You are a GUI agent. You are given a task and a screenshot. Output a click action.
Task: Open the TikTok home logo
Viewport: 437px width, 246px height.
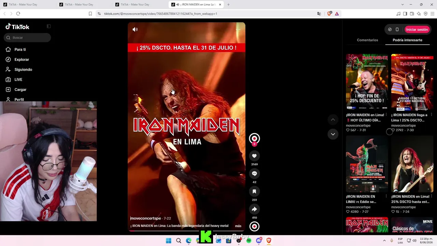17,27
